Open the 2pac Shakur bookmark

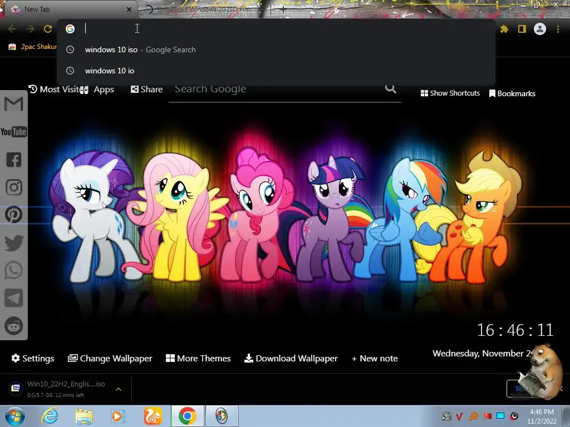(33, 47)
